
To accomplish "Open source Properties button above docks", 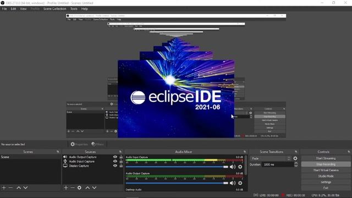I will coord(79,144).
